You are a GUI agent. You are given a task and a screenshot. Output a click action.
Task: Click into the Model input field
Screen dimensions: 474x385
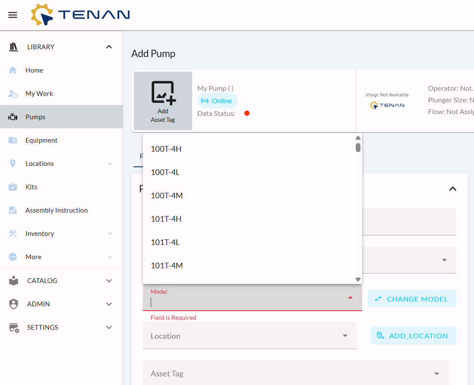tap(246, 302)
